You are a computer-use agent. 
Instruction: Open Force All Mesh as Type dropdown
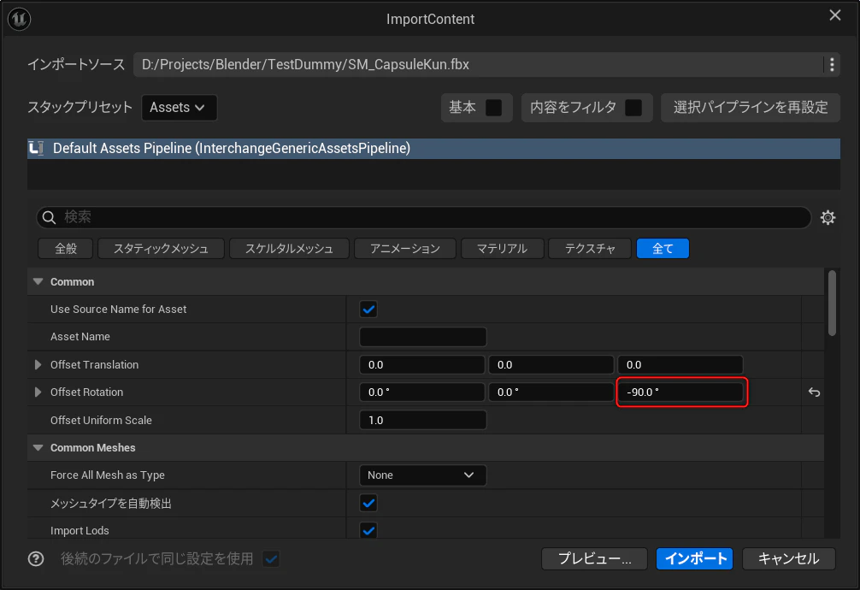pos(423,475)
